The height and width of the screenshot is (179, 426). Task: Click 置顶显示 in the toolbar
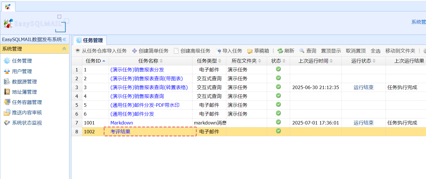click(x=331, y=51)
